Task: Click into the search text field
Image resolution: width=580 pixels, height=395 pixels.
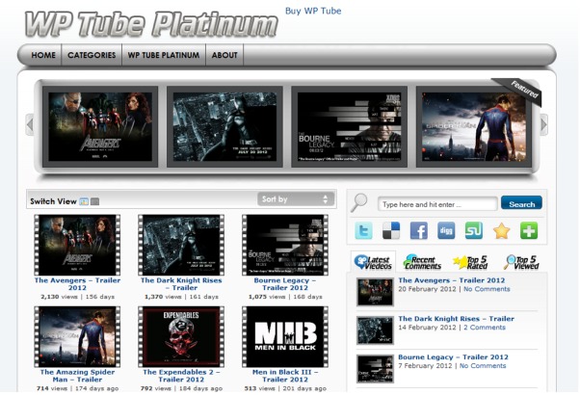Action: pyautogui.click(x=436, y=204)
